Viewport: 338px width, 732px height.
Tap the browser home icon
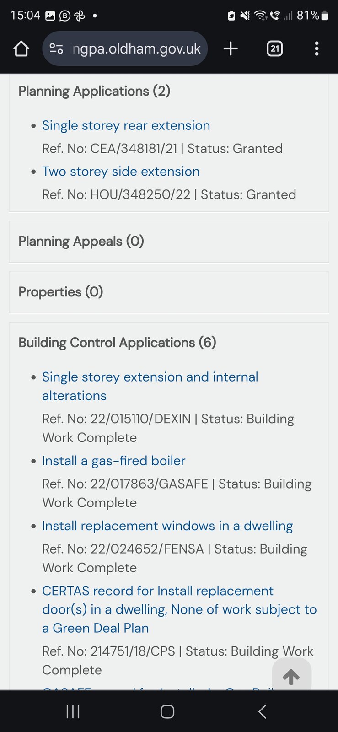coord(21,48)
